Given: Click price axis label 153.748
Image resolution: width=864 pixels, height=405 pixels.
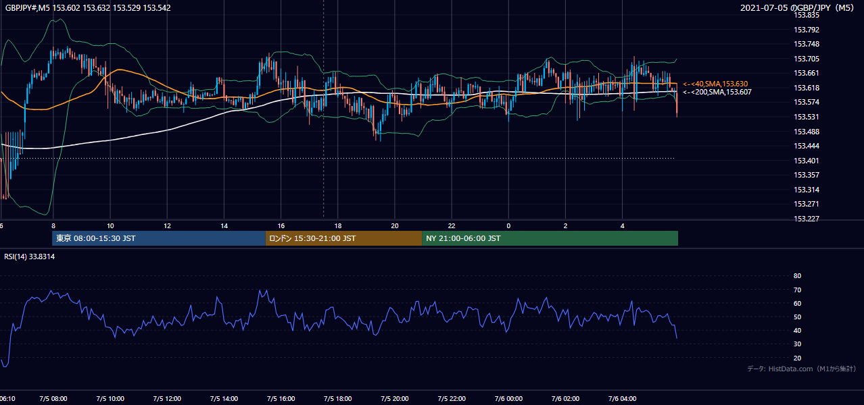Looking at the screenshot, I should 807,44.
